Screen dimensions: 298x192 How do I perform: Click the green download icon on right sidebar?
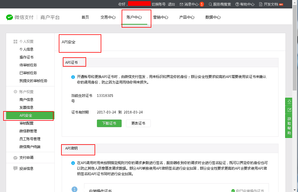[289, 102]
